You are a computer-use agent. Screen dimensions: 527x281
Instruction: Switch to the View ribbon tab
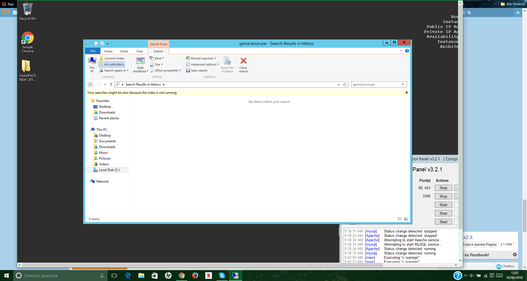pos(139,51)
